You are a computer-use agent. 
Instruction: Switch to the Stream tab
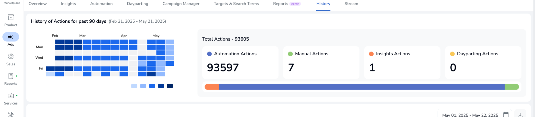coord(351,4)
